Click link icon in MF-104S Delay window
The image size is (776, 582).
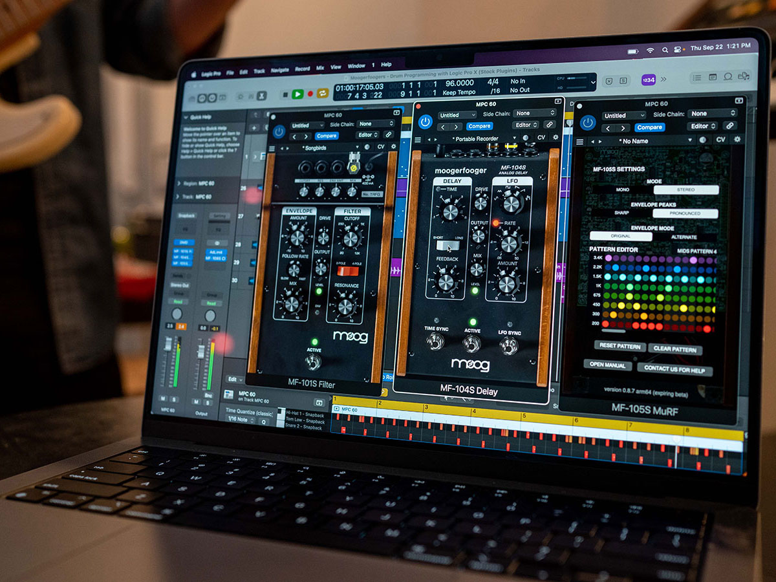pos(549,125)
